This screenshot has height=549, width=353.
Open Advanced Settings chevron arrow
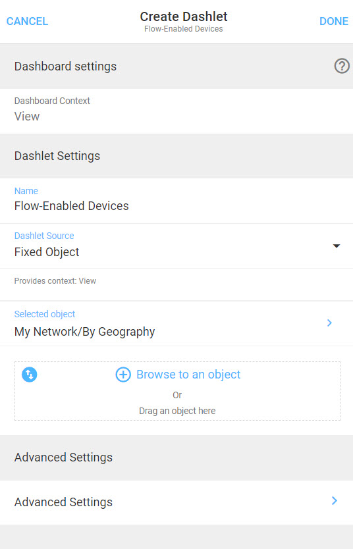[x=335, y=501]
